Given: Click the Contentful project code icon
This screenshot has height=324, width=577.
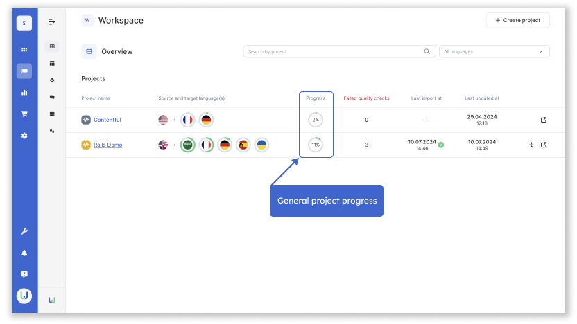Looking at the screenshot, I should click(x=86, y=120).
